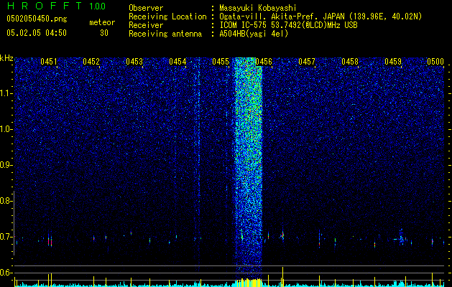
Task: Click the 1.1 kHz axis tick label
Action: 6,93
